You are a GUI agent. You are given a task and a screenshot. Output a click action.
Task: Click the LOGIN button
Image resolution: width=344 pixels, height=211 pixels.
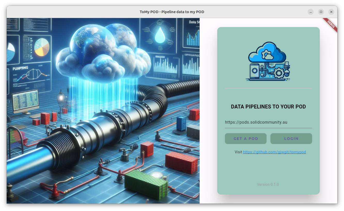click(291, 139)
